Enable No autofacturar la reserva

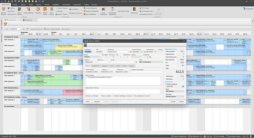pyautogui.click(x=134, y=96)
